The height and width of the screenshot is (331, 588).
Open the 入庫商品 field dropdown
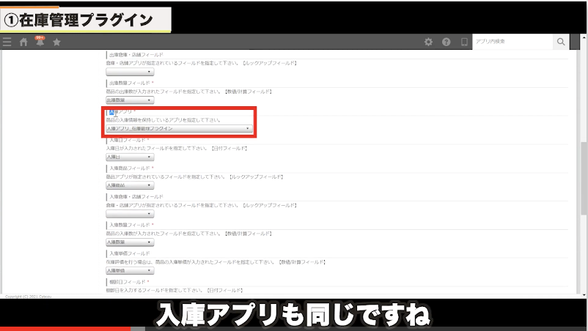coord(130,185)
